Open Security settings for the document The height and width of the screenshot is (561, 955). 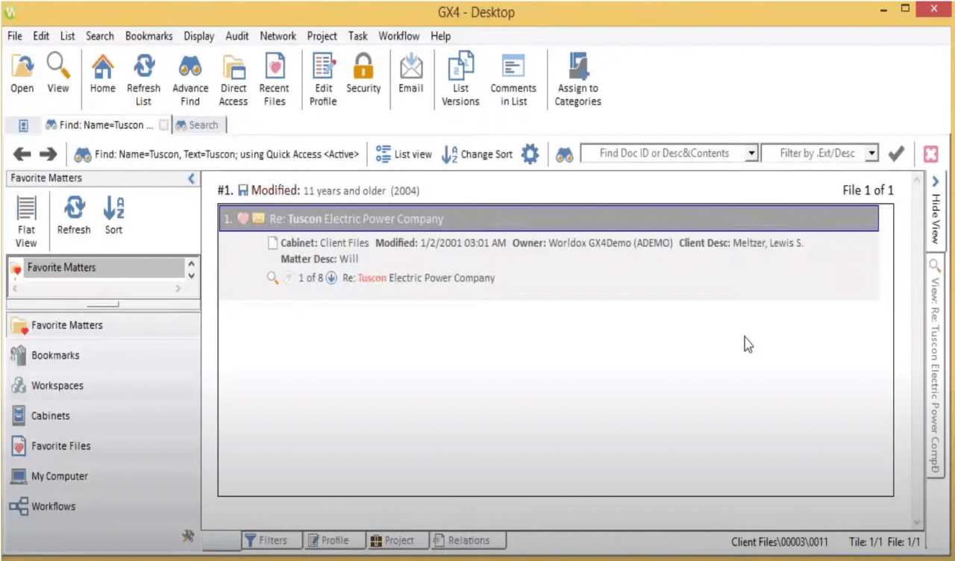click(x=363, y=75)
